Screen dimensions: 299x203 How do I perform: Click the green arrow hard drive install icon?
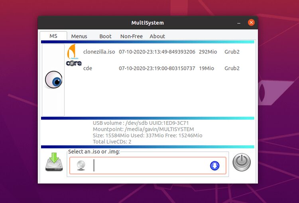click(54, 162)
